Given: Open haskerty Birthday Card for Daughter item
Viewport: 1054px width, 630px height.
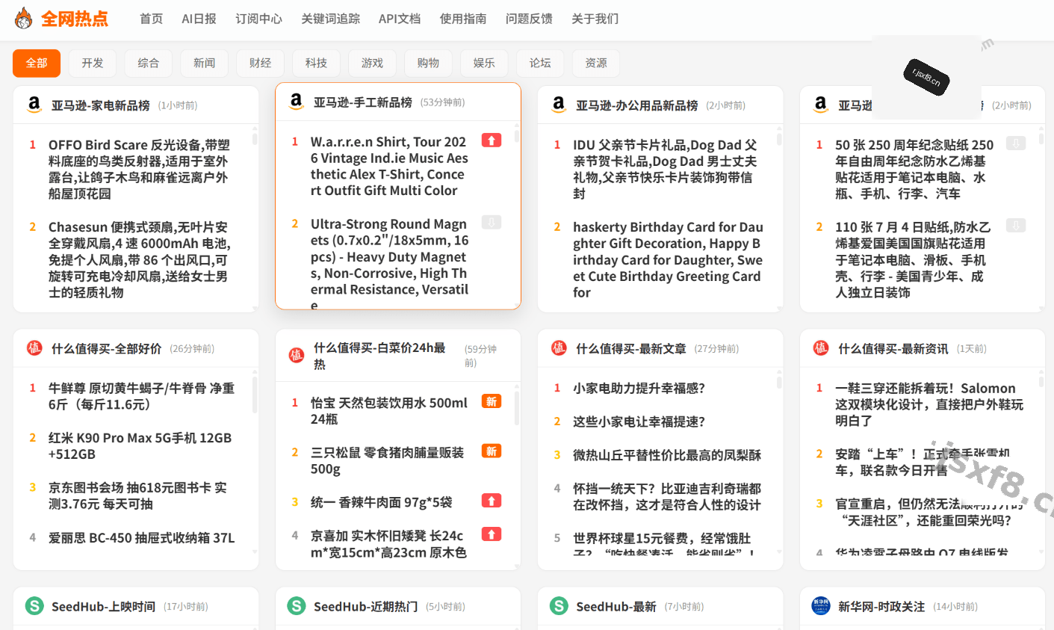Looking at the screenshot, I should click(x=669, y=259).
